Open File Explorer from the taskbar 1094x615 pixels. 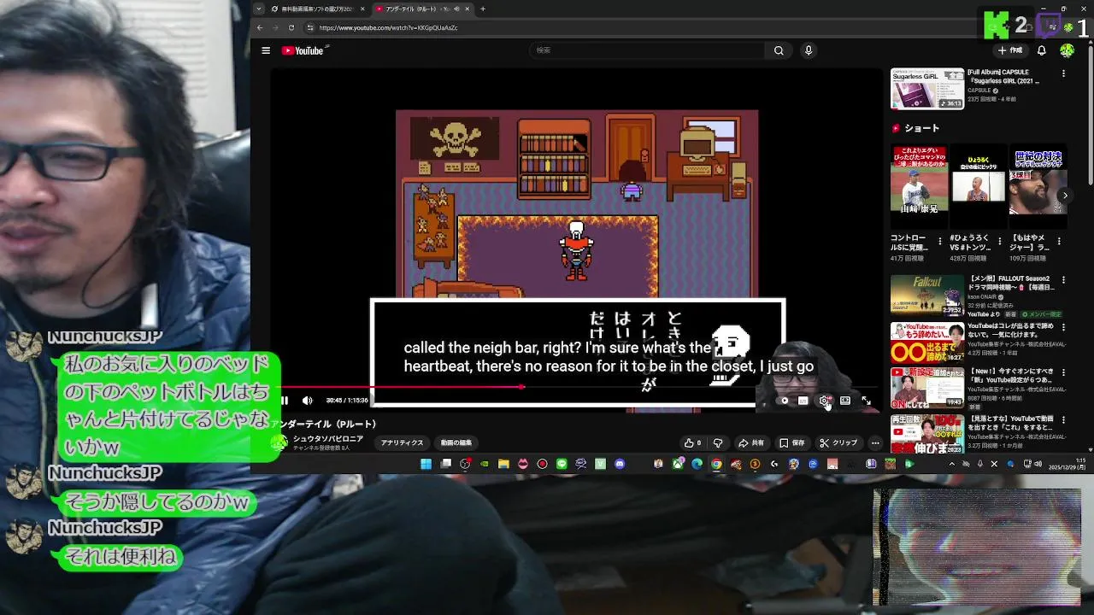click(503, 464)
